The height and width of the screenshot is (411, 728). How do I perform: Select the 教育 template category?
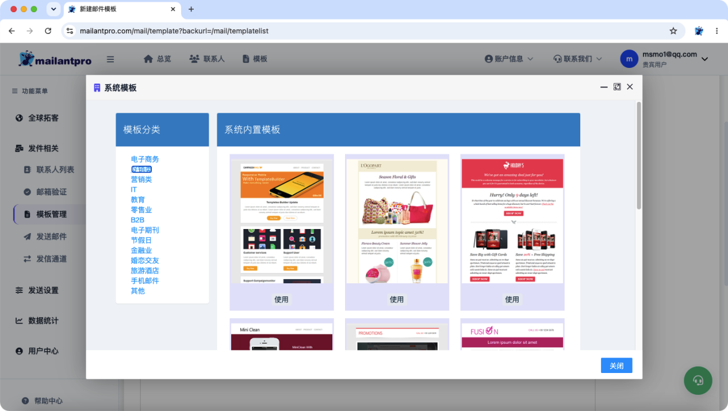click(x=138, y=200)
